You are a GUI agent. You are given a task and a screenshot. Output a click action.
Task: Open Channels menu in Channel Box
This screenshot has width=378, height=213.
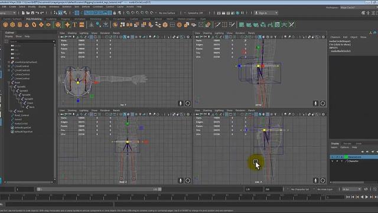coord(335,37)
